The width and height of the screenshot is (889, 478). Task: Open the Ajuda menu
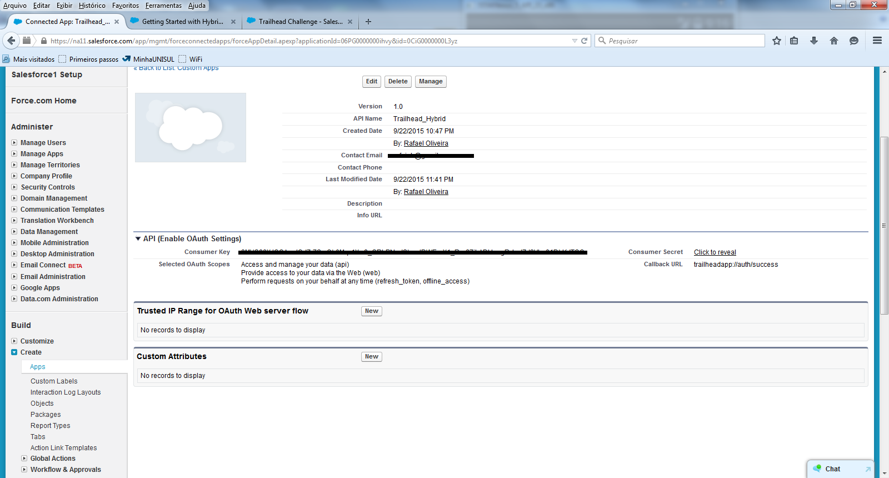[x=197, y=6]
